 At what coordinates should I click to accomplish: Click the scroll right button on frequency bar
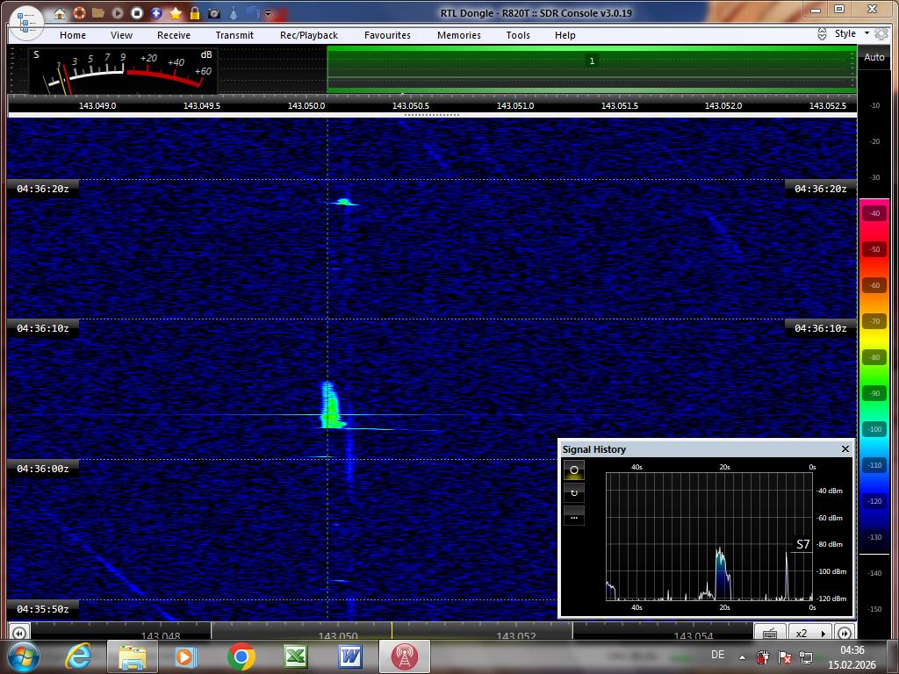coord(845,633)
